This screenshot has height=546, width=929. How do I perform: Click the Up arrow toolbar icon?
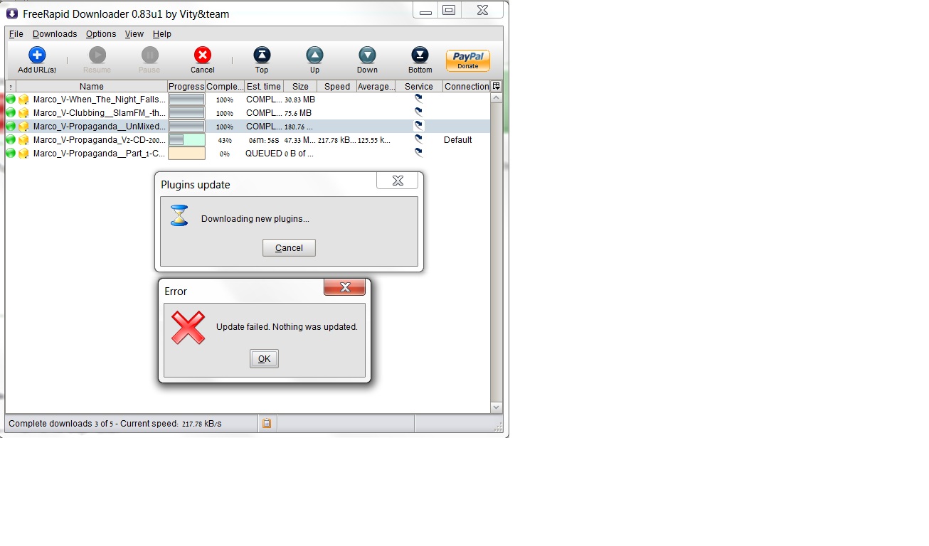click(x=314, y=55)
